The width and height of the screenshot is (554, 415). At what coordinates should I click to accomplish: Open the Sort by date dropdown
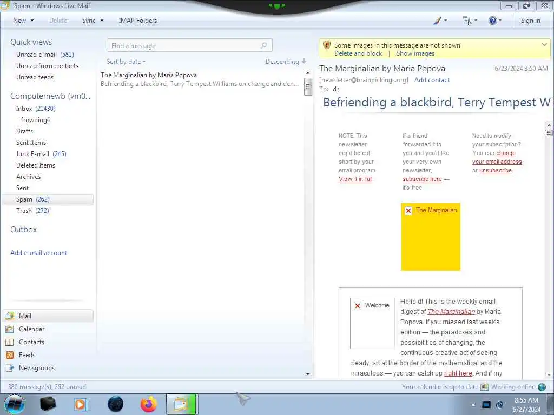126,62
